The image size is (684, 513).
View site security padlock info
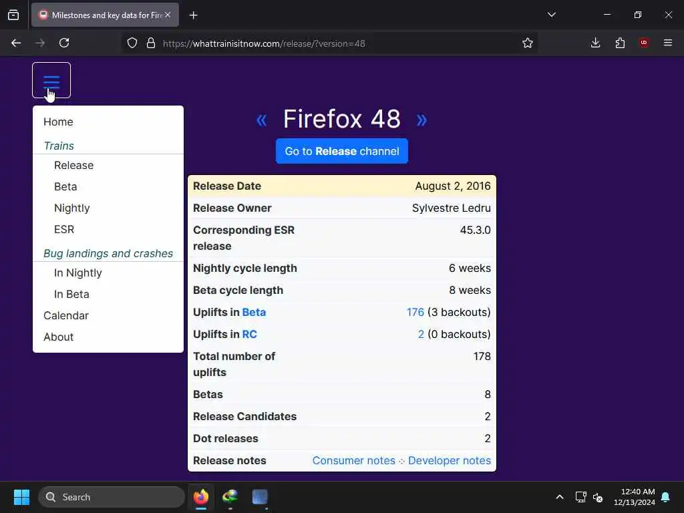tap(151, 43)
